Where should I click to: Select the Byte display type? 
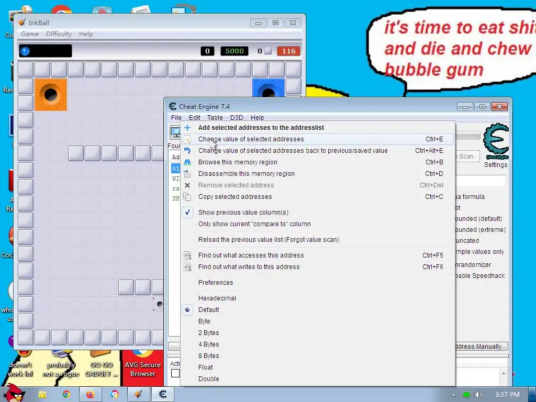(204, 321)
